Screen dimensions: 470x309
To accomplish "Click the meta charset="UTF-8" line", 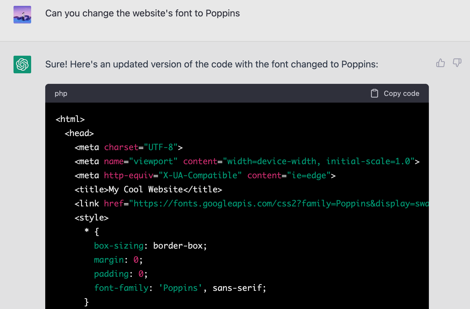I will pos(129,147).
